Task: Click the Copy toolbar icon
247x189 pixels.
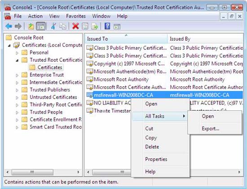Action: pyautogui.click(x=63, y=26)
